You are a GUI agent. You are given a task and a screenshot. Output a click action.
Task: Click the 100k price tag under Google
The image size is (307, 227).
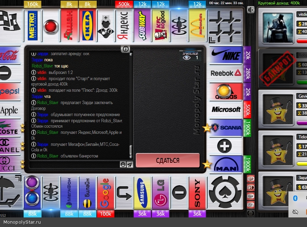pos(106,214)
